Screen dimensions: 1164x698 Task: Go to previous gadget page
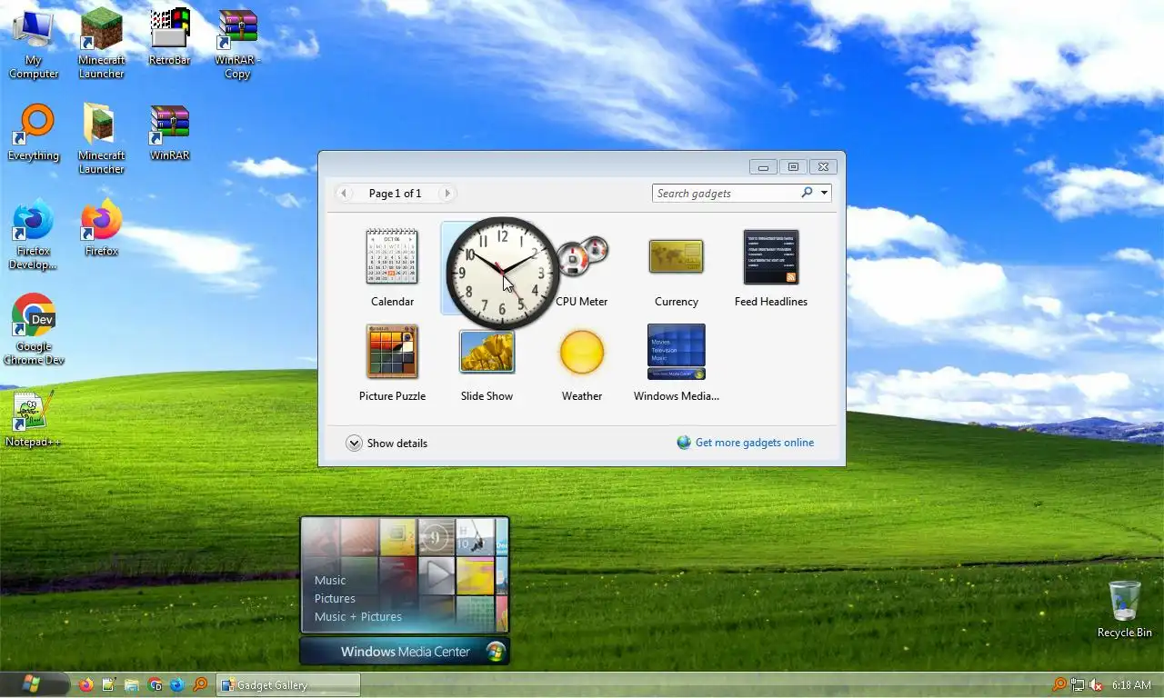pos(344,193)
